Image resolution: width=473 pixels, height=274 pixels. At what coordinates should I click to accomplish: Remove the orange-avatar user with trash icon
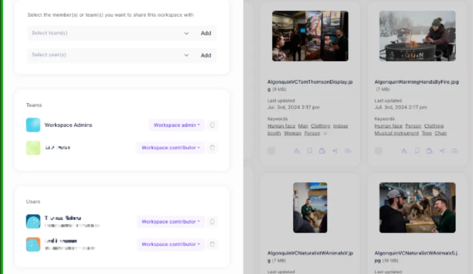tap(212, 244)
